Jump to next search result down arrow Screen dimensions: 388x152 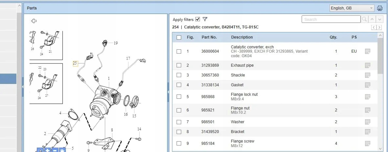(379, 19)
